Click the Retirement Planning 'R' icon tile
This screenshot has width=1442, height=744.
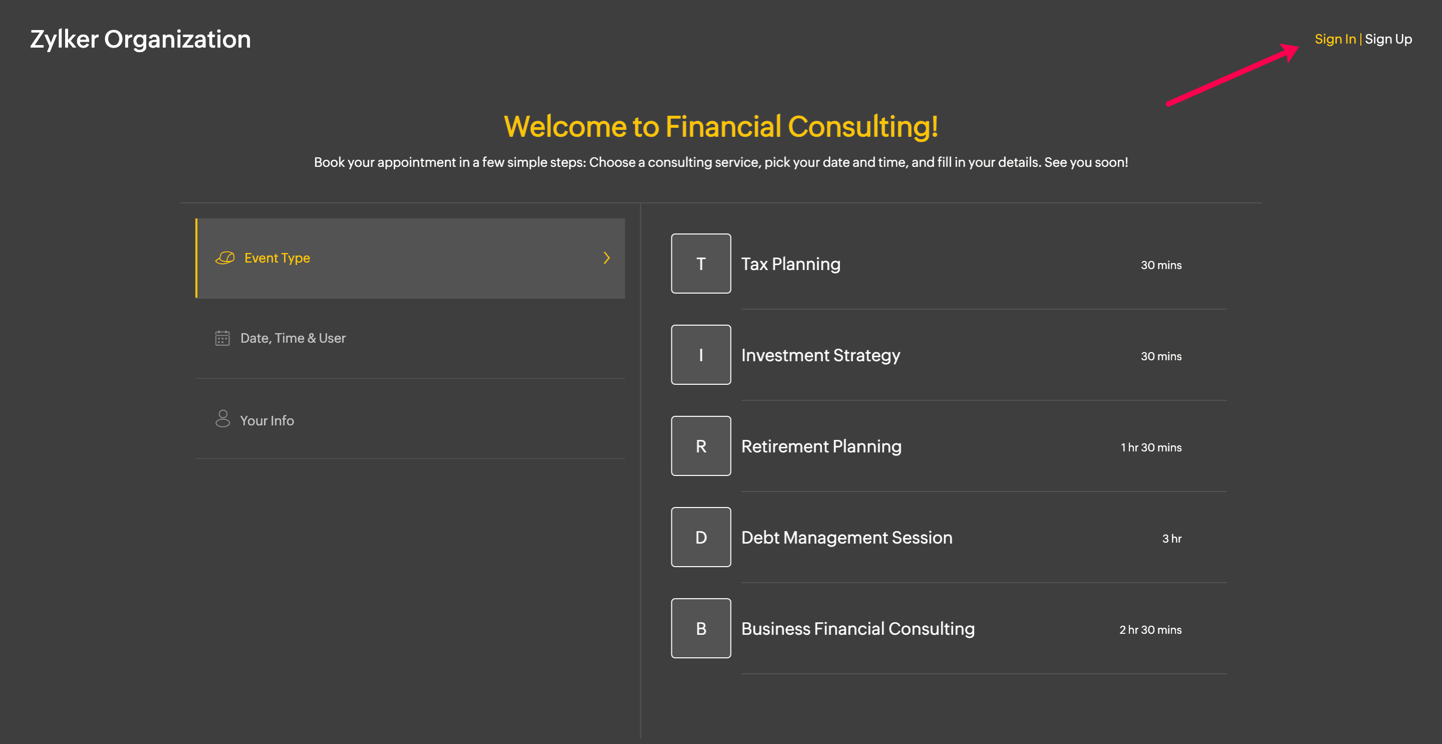click(700, 445)
